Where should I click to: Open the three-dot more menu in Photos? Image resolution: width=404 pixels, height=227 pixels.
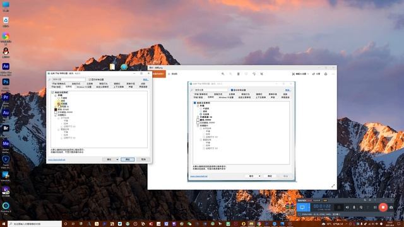(x=333, y=74)
